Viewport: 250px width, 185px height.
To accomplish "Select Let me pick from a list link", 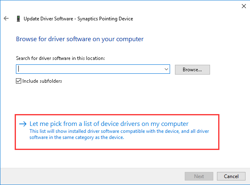I will [109, 124].
